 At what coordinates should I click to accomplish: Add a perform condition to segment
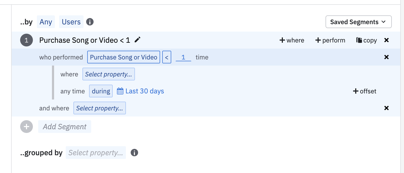(330, 40)
